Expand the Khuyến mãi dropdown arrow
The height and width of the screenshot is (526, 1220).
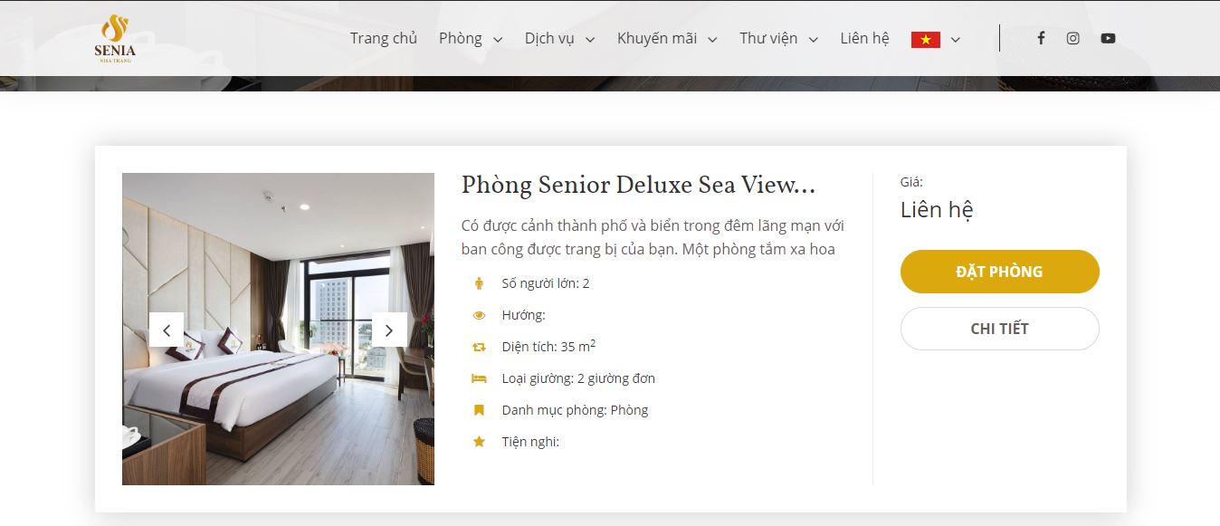712,39
